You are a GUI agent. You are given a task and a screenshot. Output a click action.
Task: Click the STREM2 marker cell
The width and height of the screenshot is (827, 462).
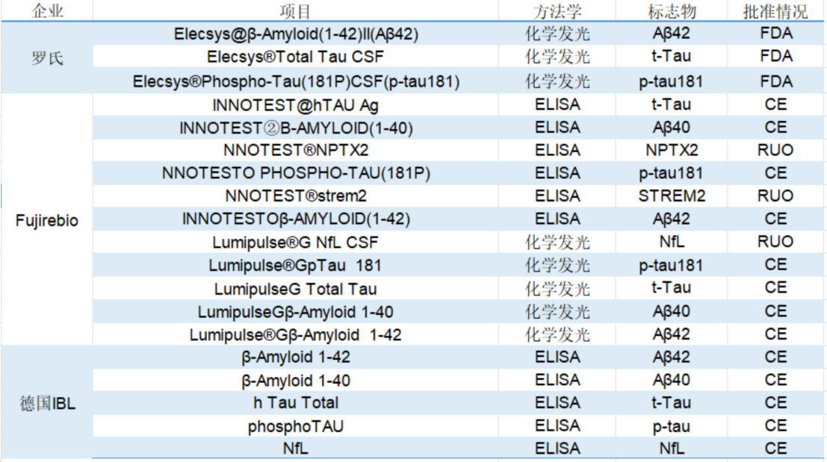click(x=672, y=196)
